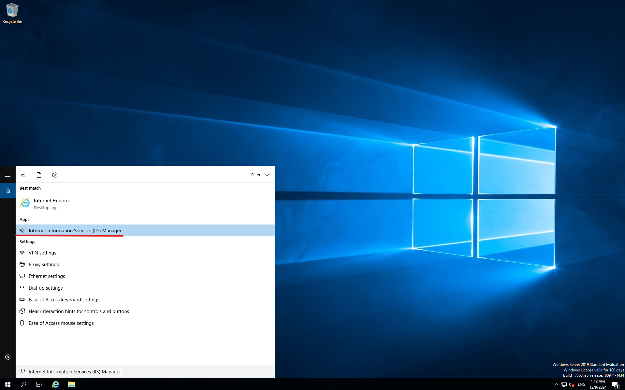Open the Recycle Bin desktop icon
The width and height of the screenshot is (625, 390).
12,13
